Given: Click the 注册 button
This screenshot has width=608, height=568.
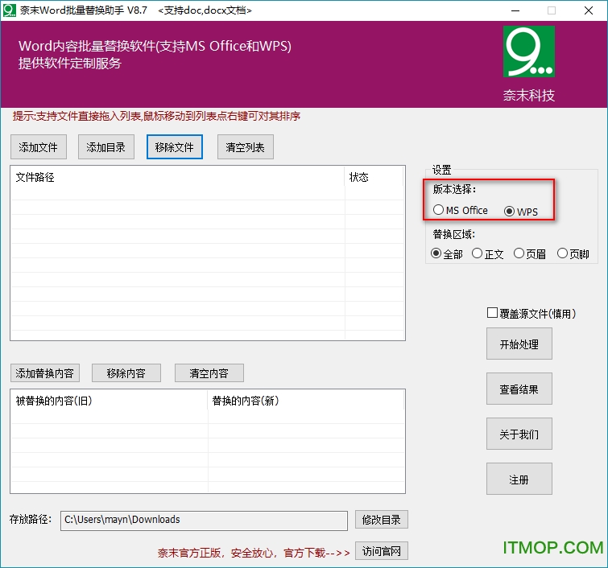Looking at the screenshot, I should pos(519,479).
